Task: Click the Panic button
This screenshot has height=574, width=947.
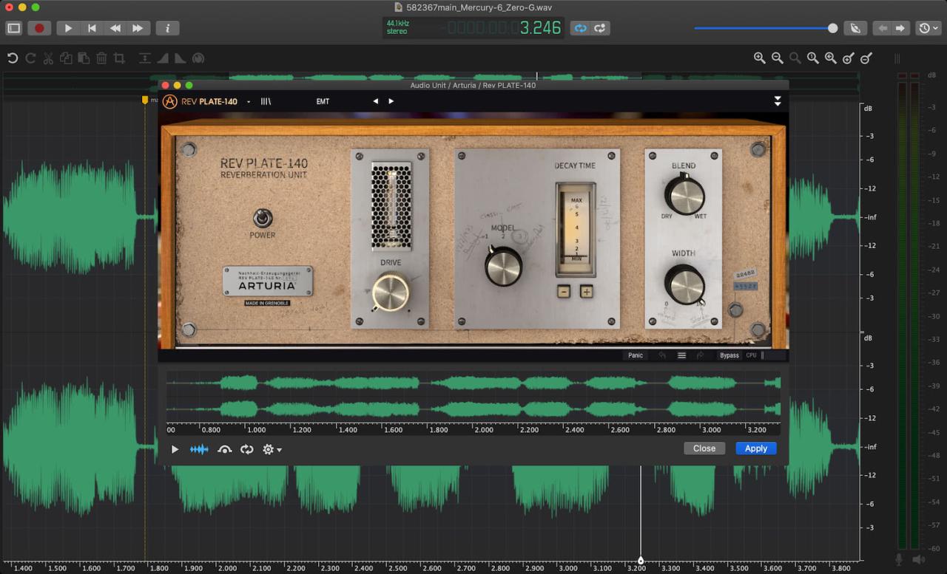Action: coord(636,355)
